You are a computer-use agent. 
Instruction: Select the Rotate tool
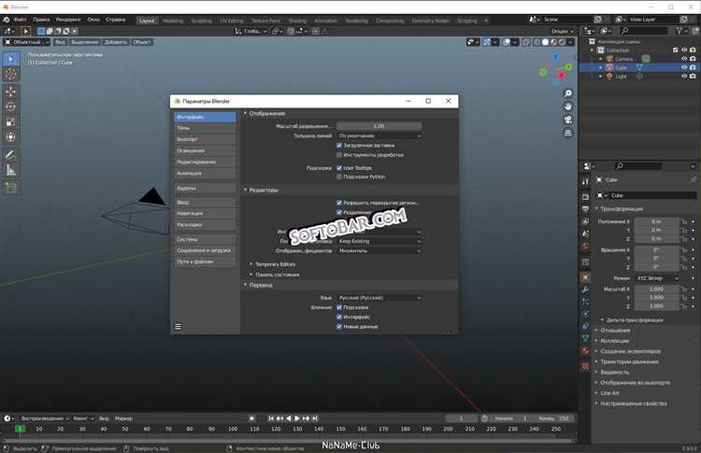click(x=11, y=106)
